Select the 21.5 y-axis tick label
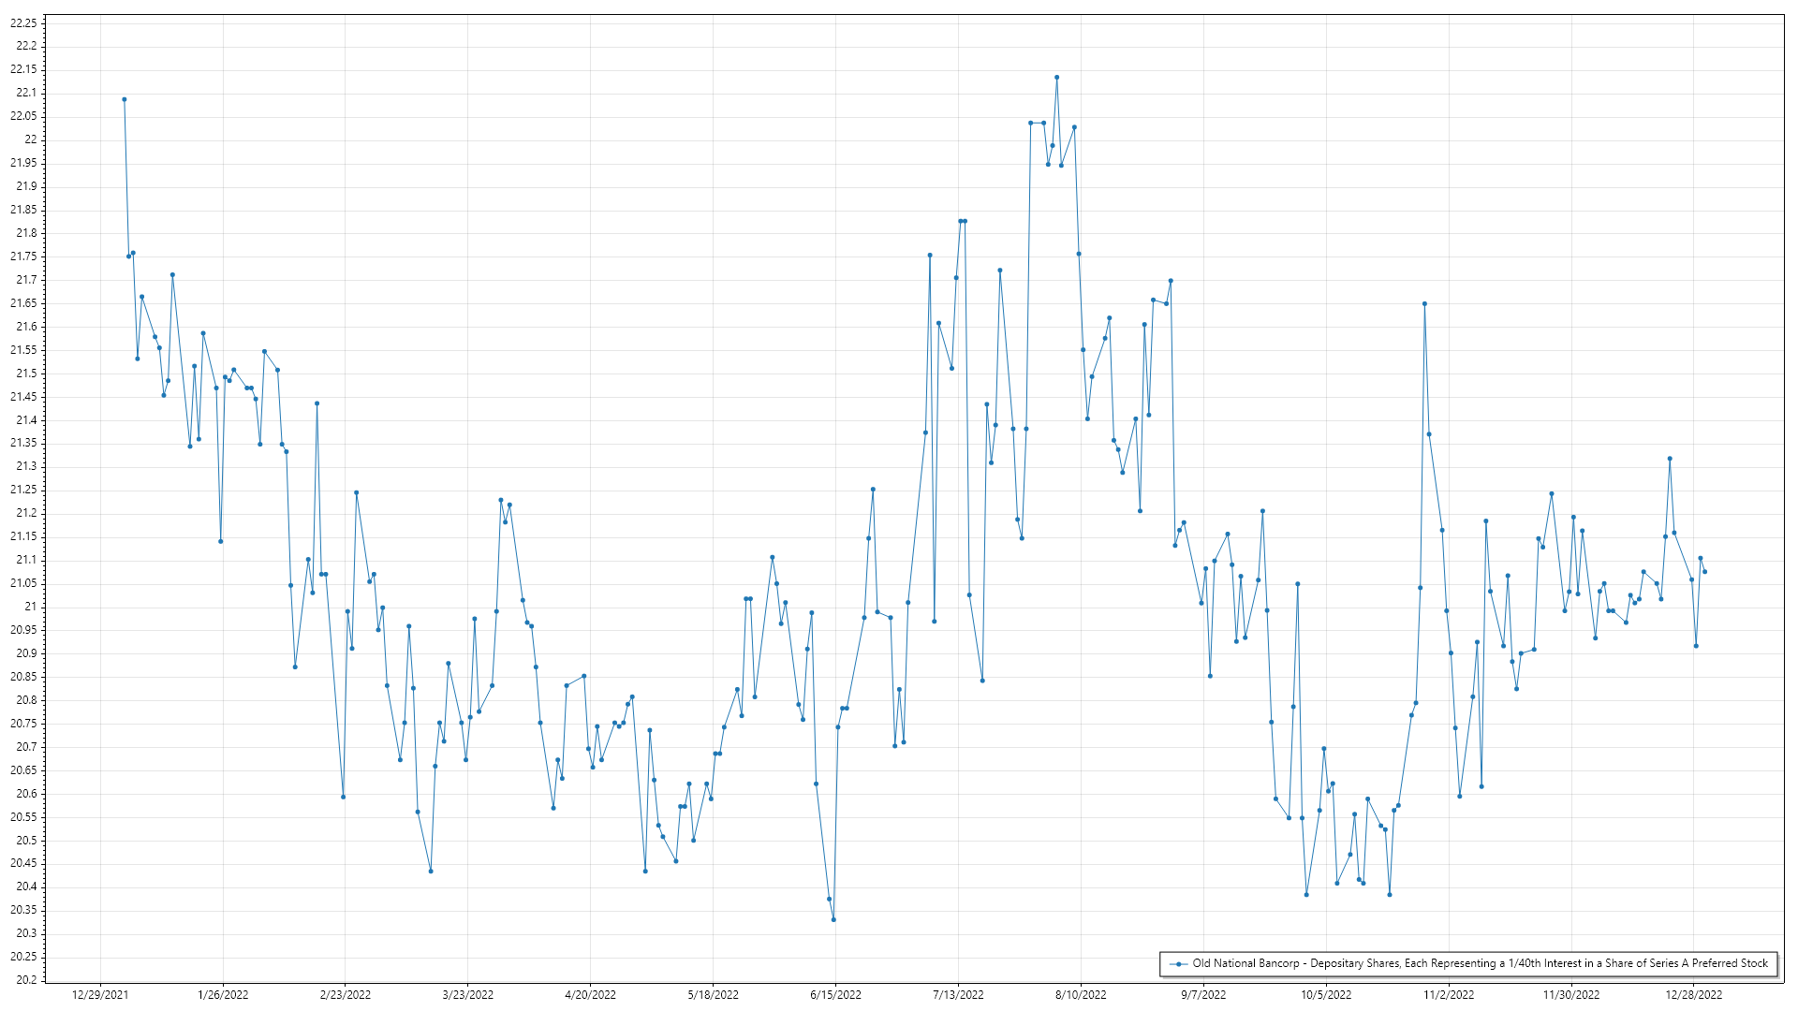The image size is (1798, 1011). tap(26, 374)
